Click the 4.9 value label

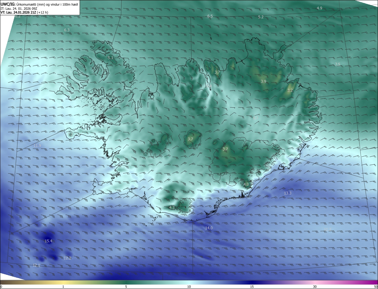pos(320,8)
